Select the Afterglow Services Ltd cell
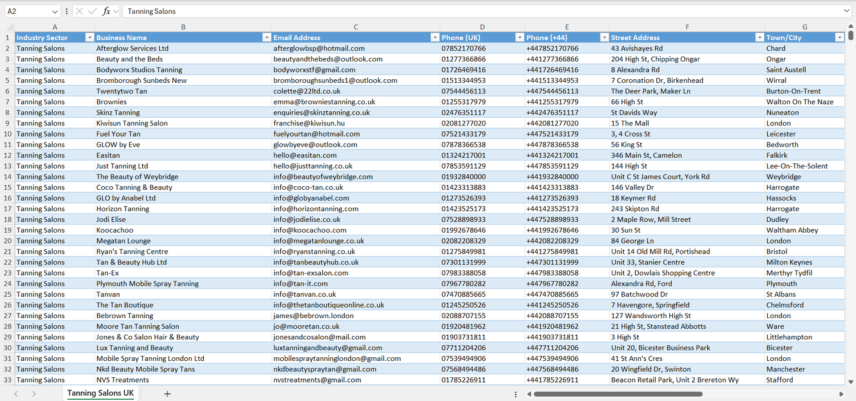Viewport: 856px width, 401px height. tap(183, 48)
